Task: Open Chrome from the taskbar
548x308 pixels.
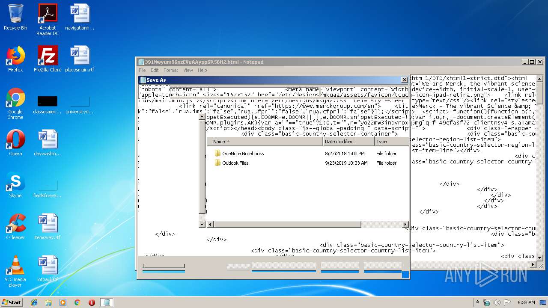Action: coord(77,302)
